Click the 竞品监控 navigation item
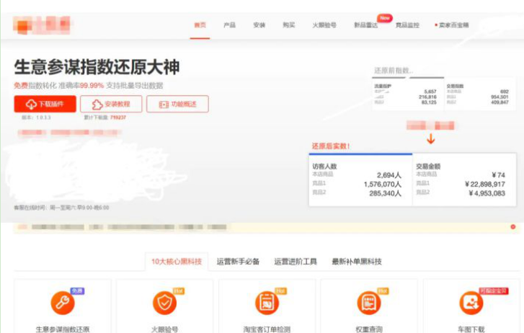The width and height of the screenshot is (524, 333). click(407, 25)
